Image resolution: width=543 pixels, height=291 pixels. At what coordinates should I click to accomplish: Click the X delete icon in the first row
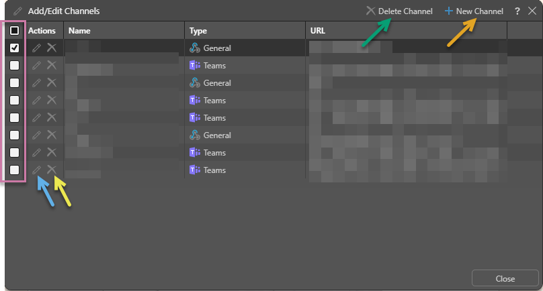click(51, 48)
